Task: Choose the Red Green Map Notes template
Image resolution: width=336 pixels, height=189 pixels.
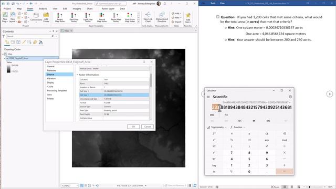Action: click(x=130, y=17)
